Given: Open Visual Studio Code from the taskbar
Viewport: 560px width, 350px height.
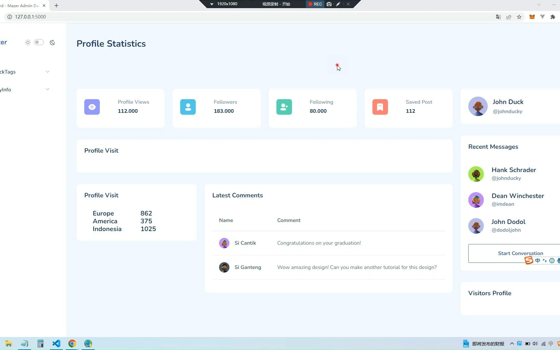Looking at the screenshot, I should (x=56, y=344).
